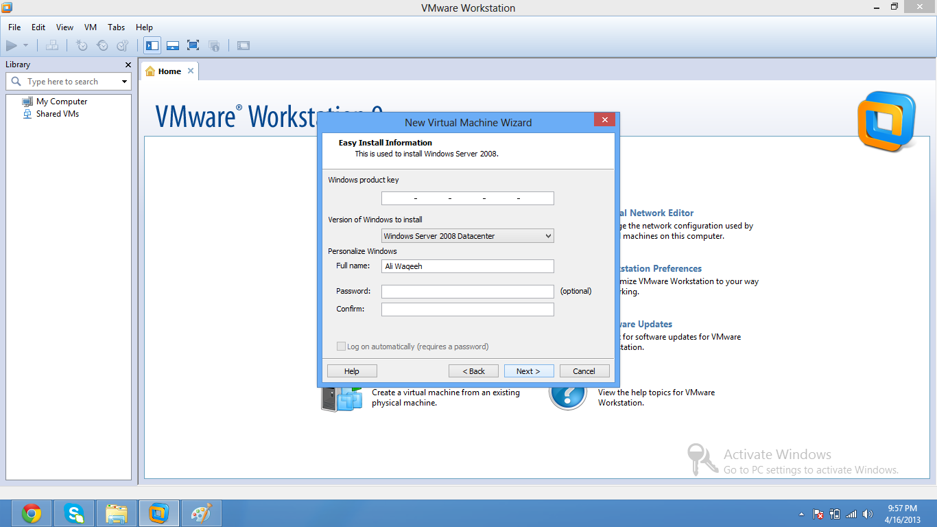
Task: Open the File menu
Action: pos(14,27)
